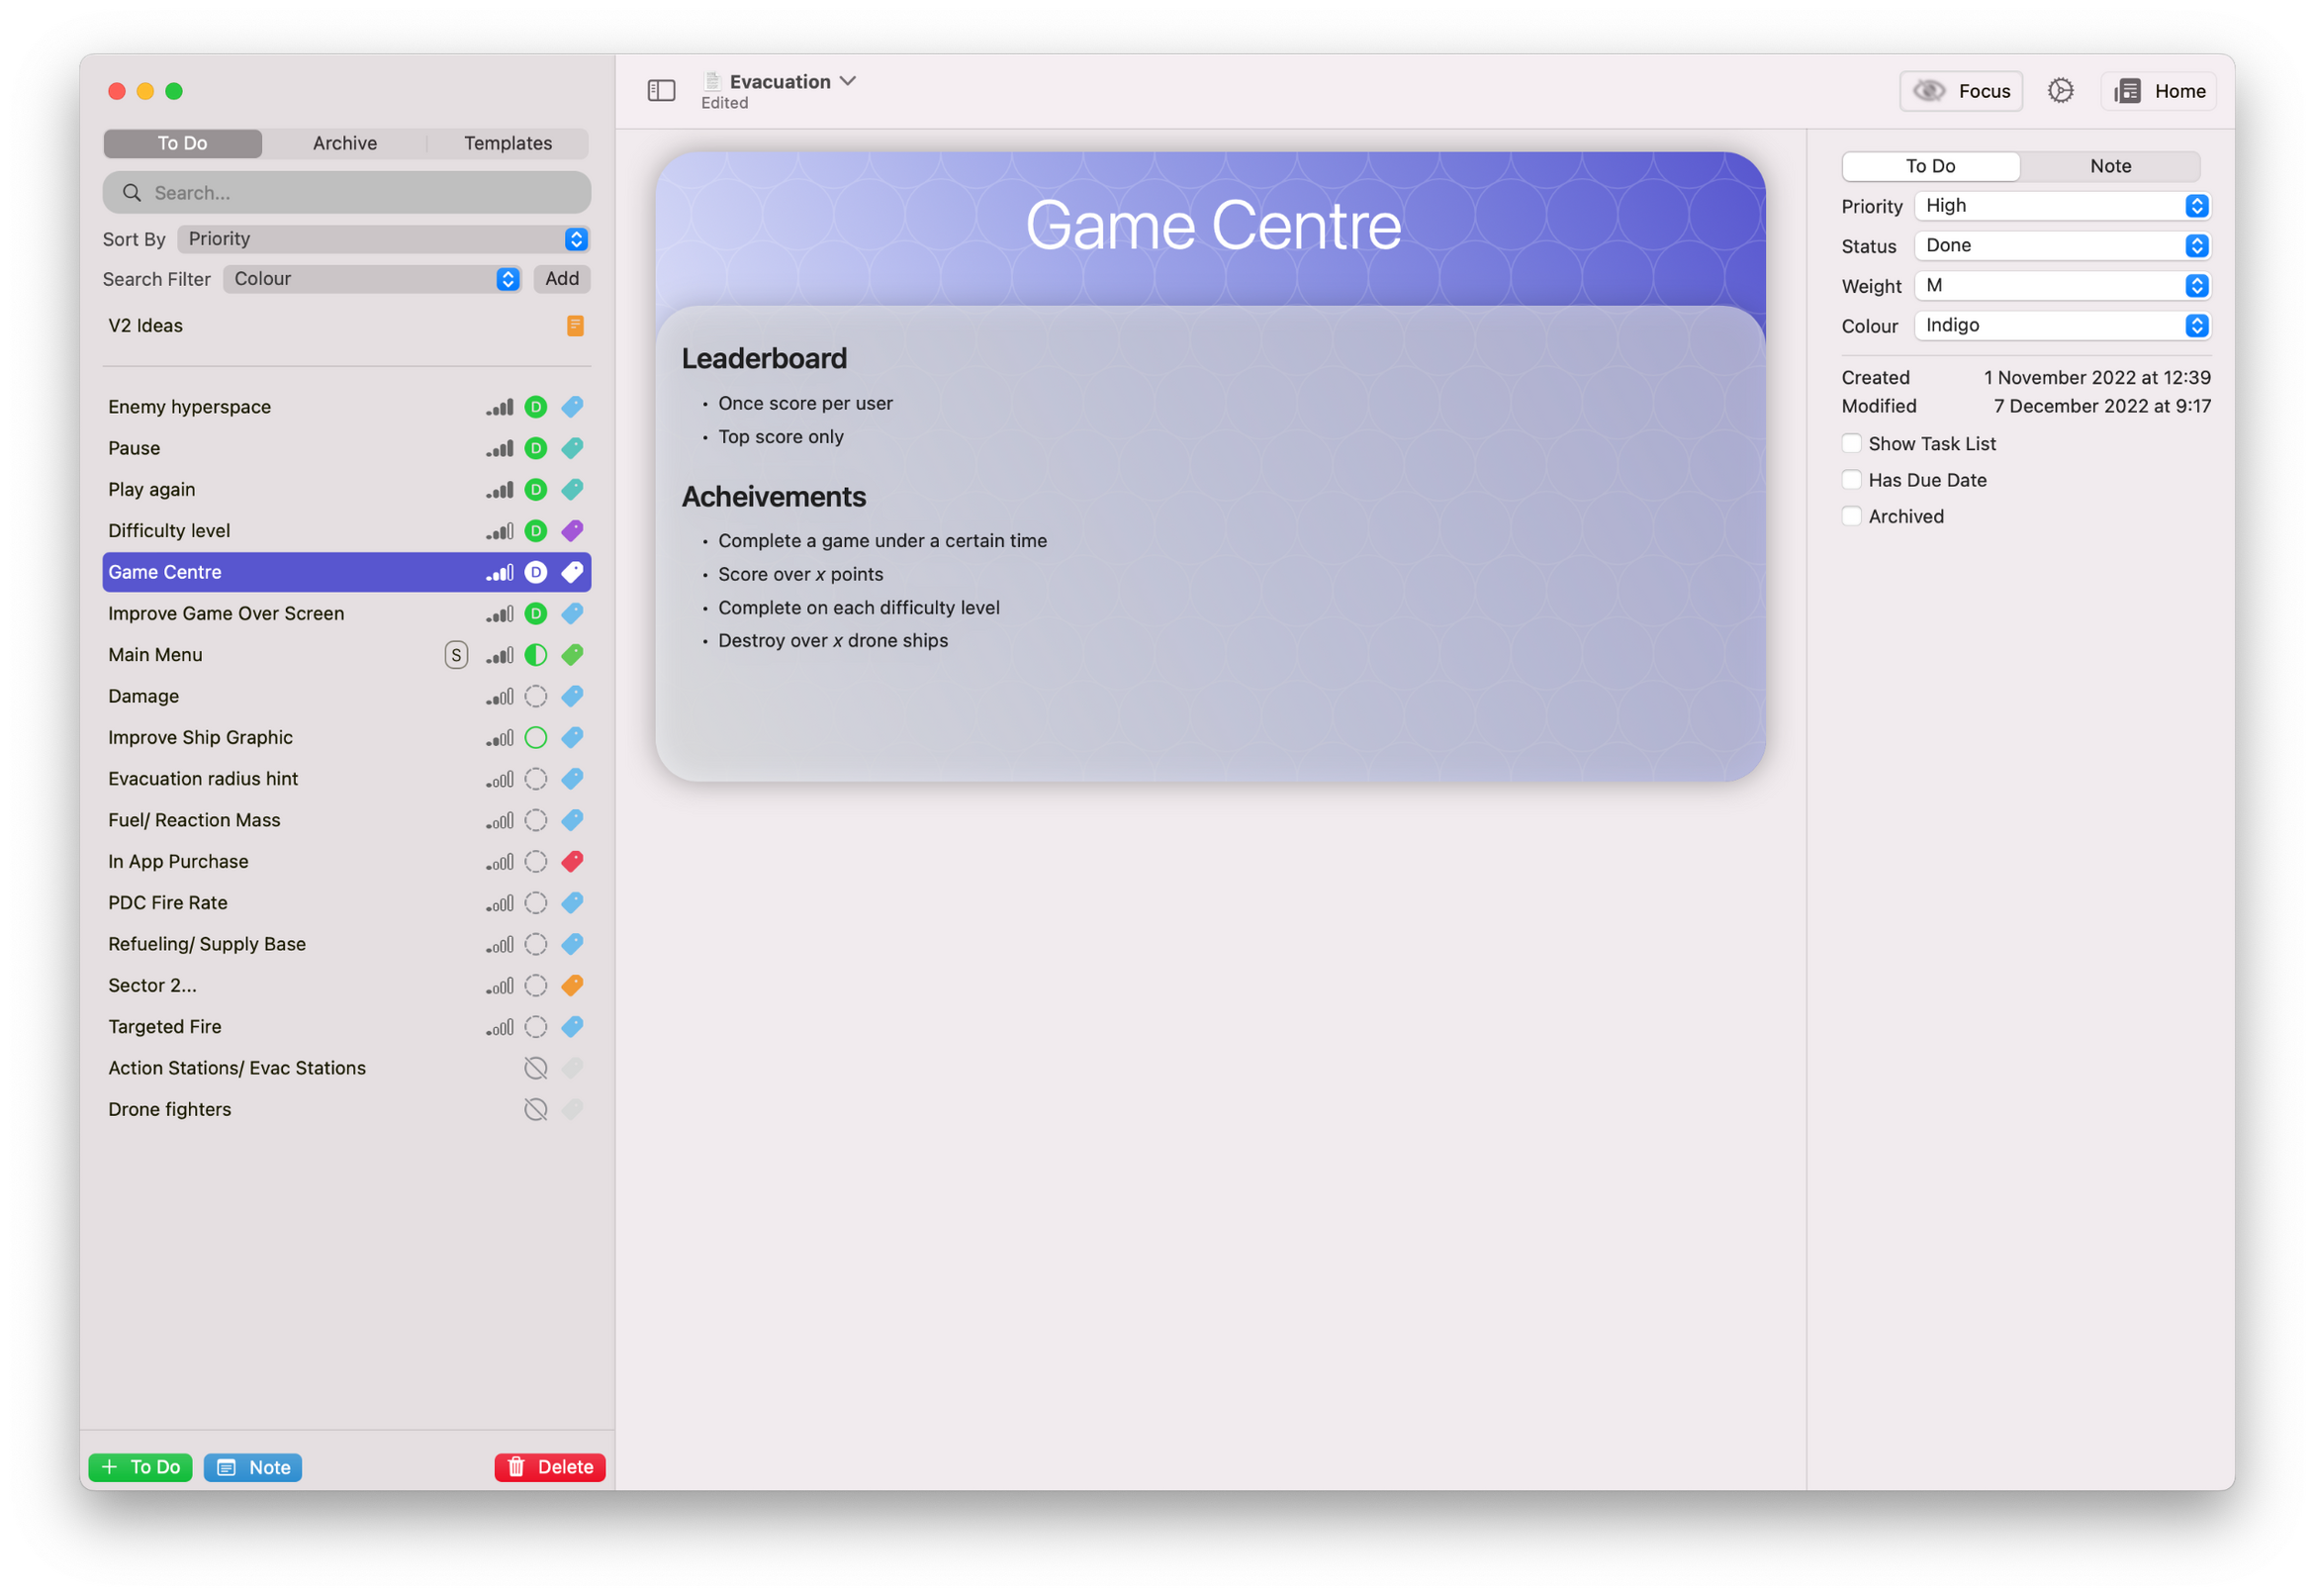This screenshot has width=2315, height=1596.
Task: Switch to the Note tab in inspector
Action: click(2109, 166)
